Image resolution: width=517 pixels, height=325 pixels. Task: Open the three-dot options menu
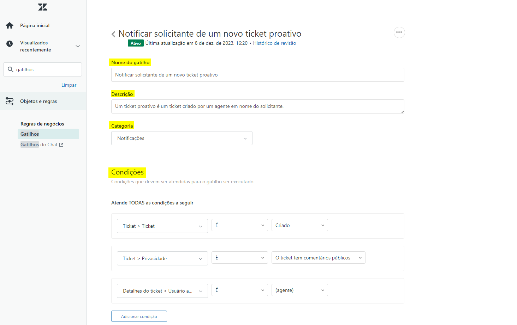[399, 32]
